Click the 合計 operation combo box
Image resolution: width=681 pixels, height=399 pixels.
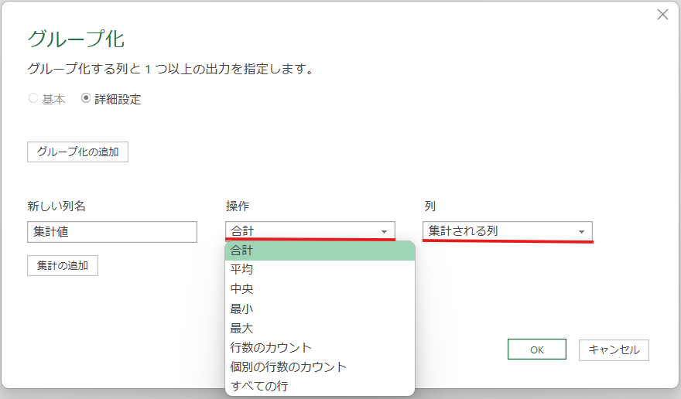point(310,231)
